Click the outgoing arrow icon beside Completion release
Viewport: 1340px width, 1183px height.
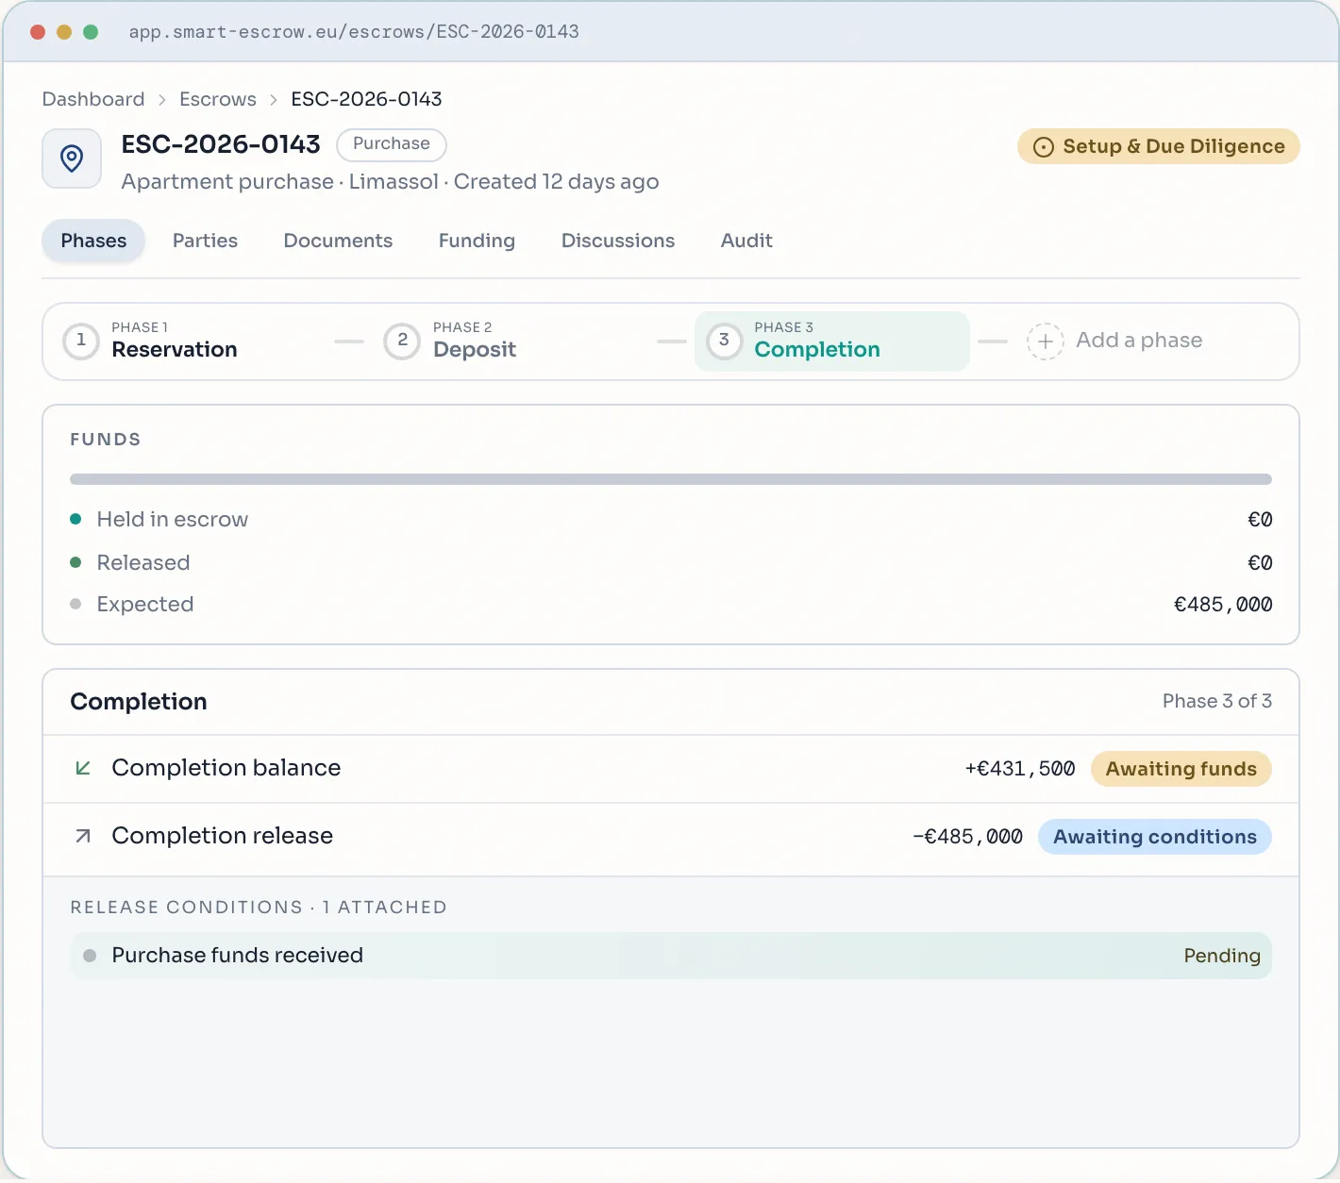pyautogui.click(x=83, y=836)
